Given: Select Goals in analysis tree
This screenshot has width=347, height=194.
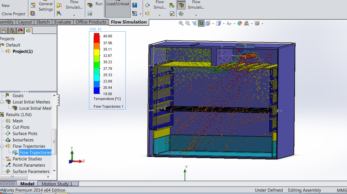Looking at the screenshot, I should 18,96.
